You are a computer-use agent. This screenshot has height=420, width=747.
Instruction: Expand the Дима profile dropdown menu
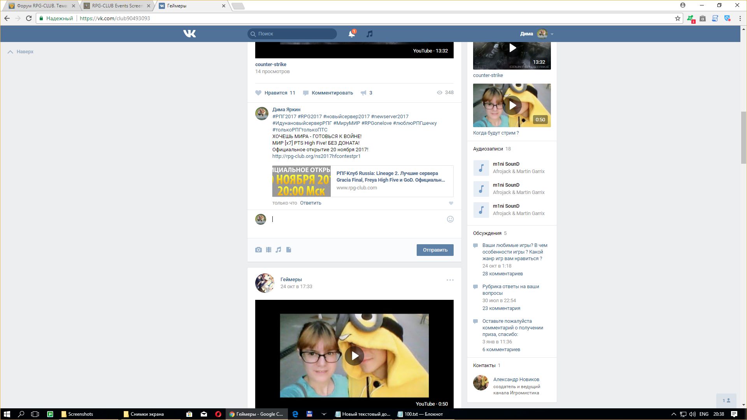coord(552,34)
